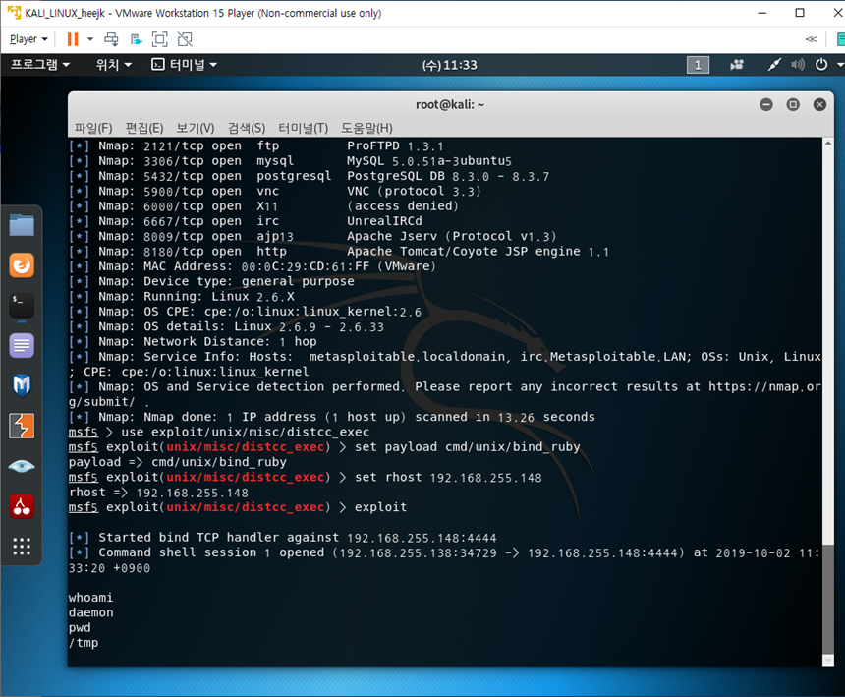The height and width of the screenshot is (697, 845).
Task: Launch Firefox from the dock
Action: pos(22,265)
